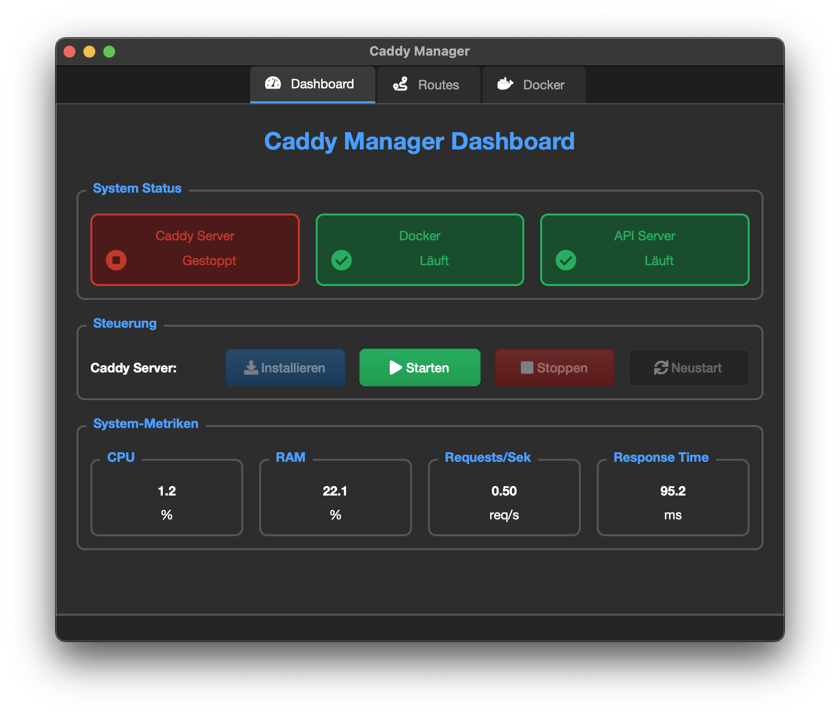Click the Docker whale icon
The image size is (840, 715).
click(x=505, y=84)
